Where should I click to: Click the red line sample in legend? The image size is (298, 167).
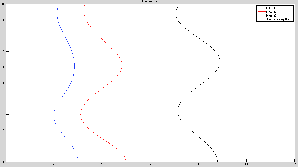click(x=261, y=12)
